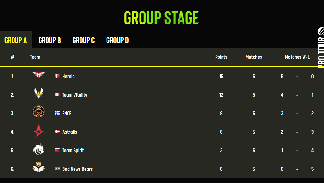This screenshot has height=183, width=324.
Task: Click the Finland flag next to ENCE
Action: pyautogui.click(x=57, y=113)
